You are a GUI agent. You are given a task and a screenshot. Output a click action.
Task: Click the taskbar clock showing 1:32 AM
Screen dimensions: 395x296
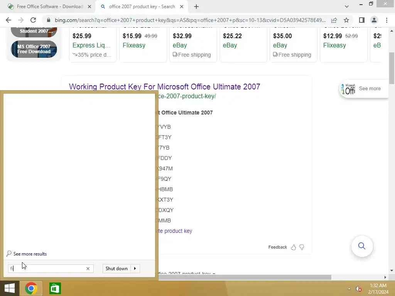pos(378,289)
